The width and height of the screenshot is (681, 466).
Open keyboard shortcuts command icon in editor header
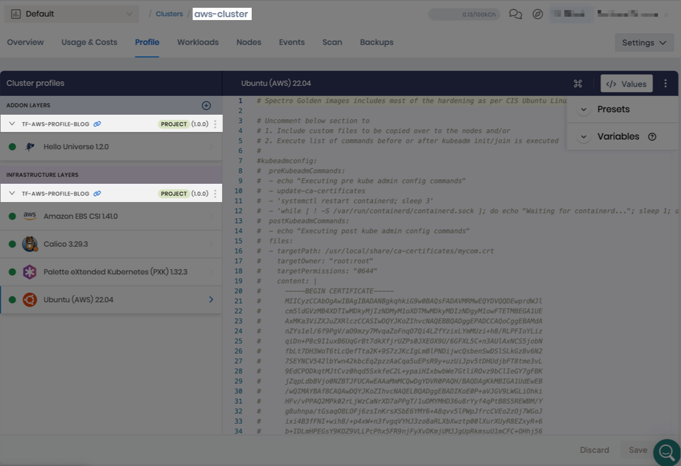[x=577, y=84]
